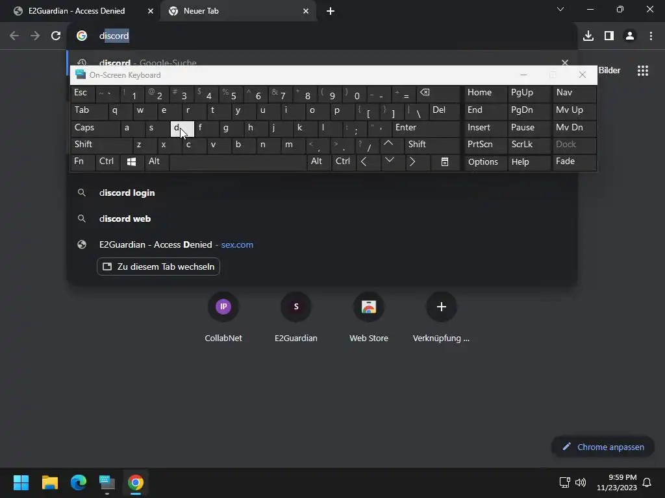Image resolution: width=665 pixels, height=498 pixels.
Task: Toggle Caps key on On-Screen Keyboard
Action: 95,128
